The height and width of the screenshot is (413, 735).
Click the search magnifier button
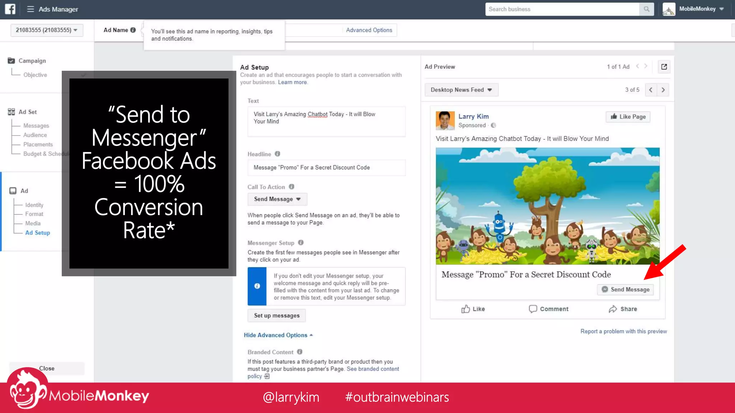coord(646,9)
